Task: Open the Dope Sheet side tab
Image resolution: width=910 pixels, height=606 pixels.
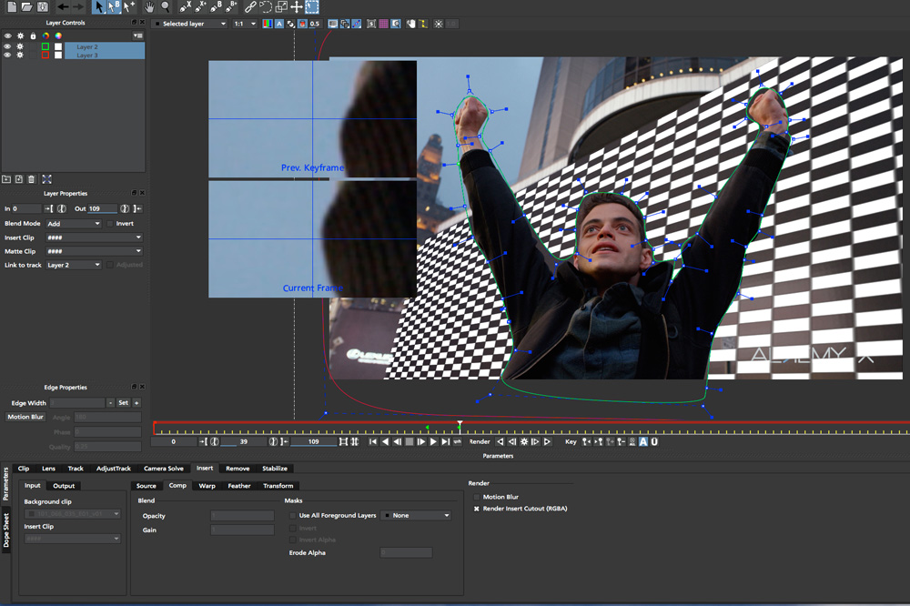Action: tap(6, 530)
